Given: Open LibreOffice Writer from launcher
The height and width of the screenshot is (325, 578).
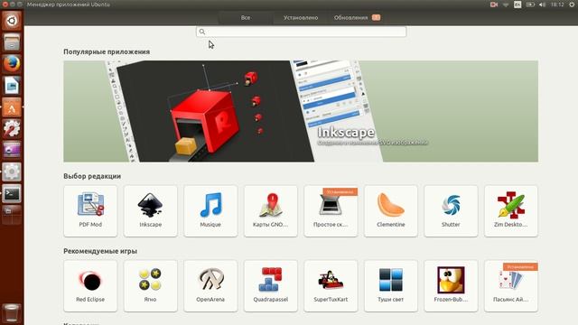Looking at the screenshot, I should click(12, 86).
